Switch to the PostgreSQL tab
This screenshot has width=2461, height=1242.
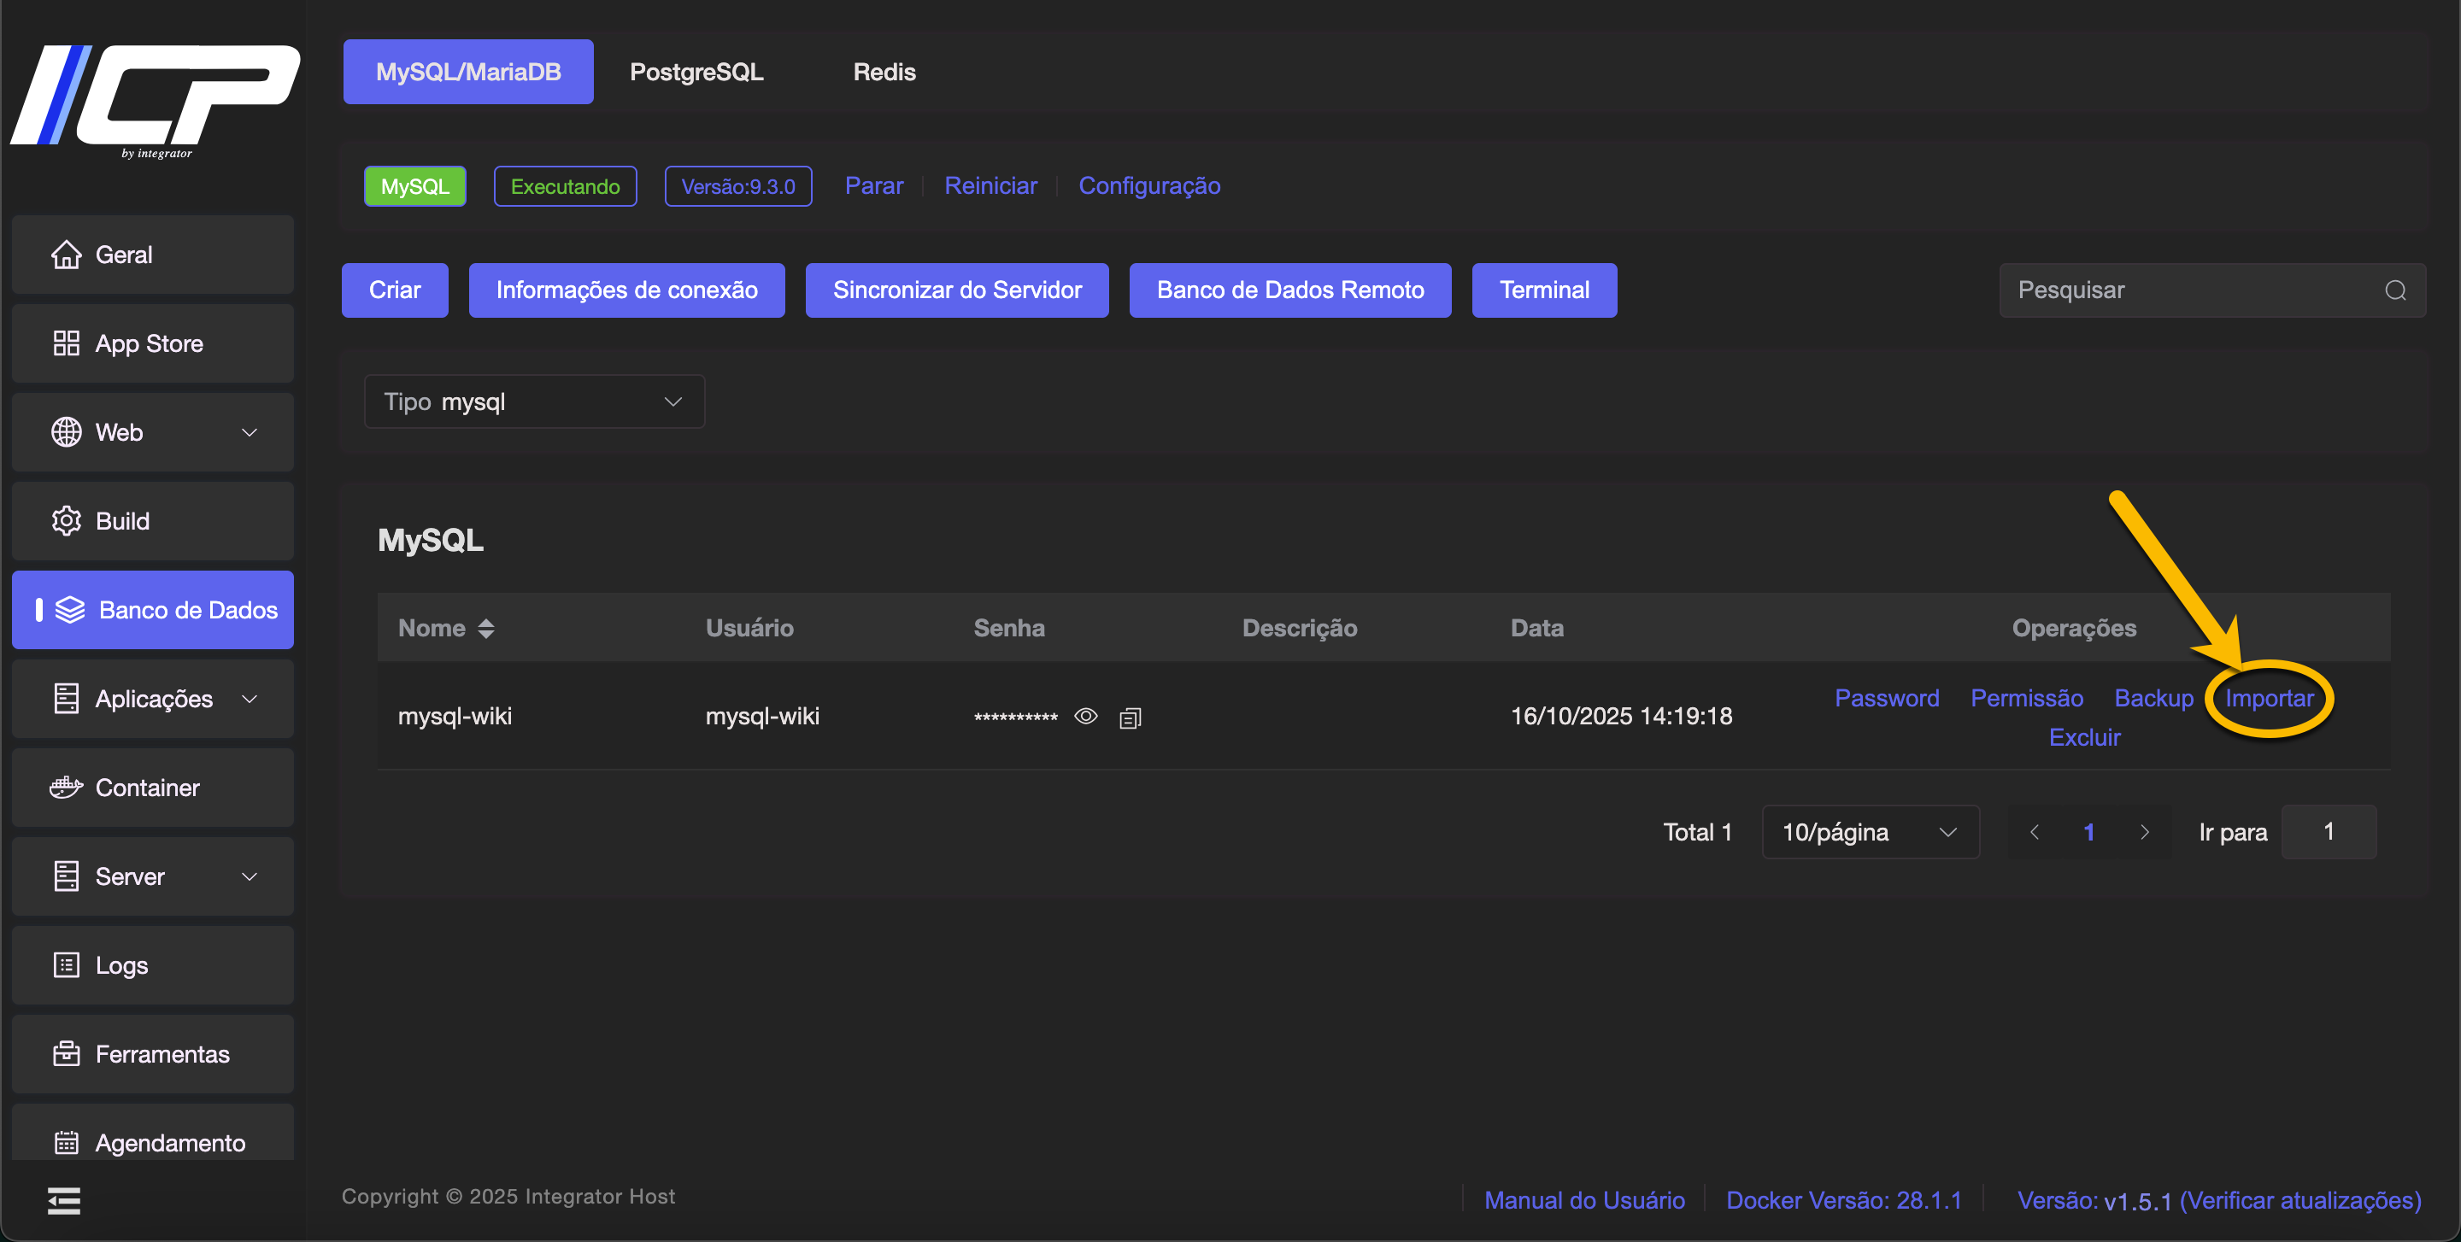696,72
